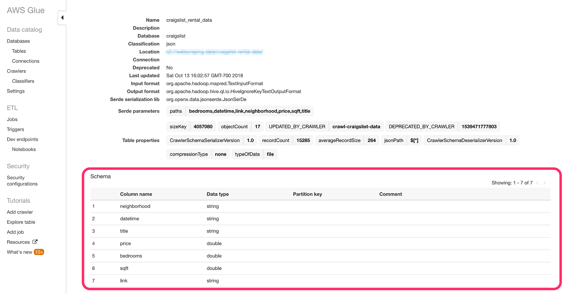The height and width of the screenshot is (294, 573).
Task: Open Add job tutorial
Action: coord(15,232)
